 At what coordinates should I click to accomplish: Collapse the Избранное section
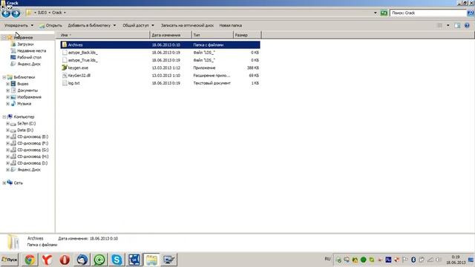(4, 38)
